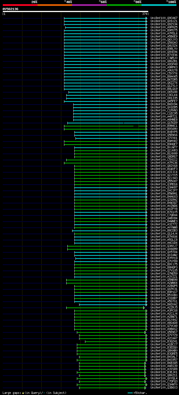Select hit label UniRef100_A9SP49
This screenshot has height=395, width=179.
164,64
